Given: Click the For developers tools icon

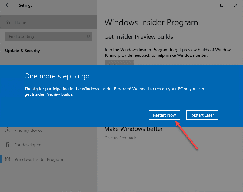Looking at the screenshot, I should pos(8,144).
